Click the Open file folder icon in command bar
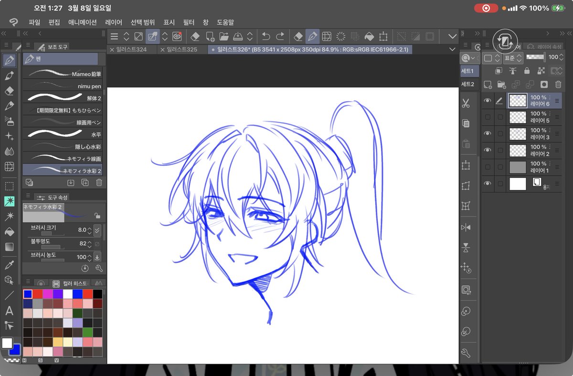This screenshot has height=376, width=573. 223,36
